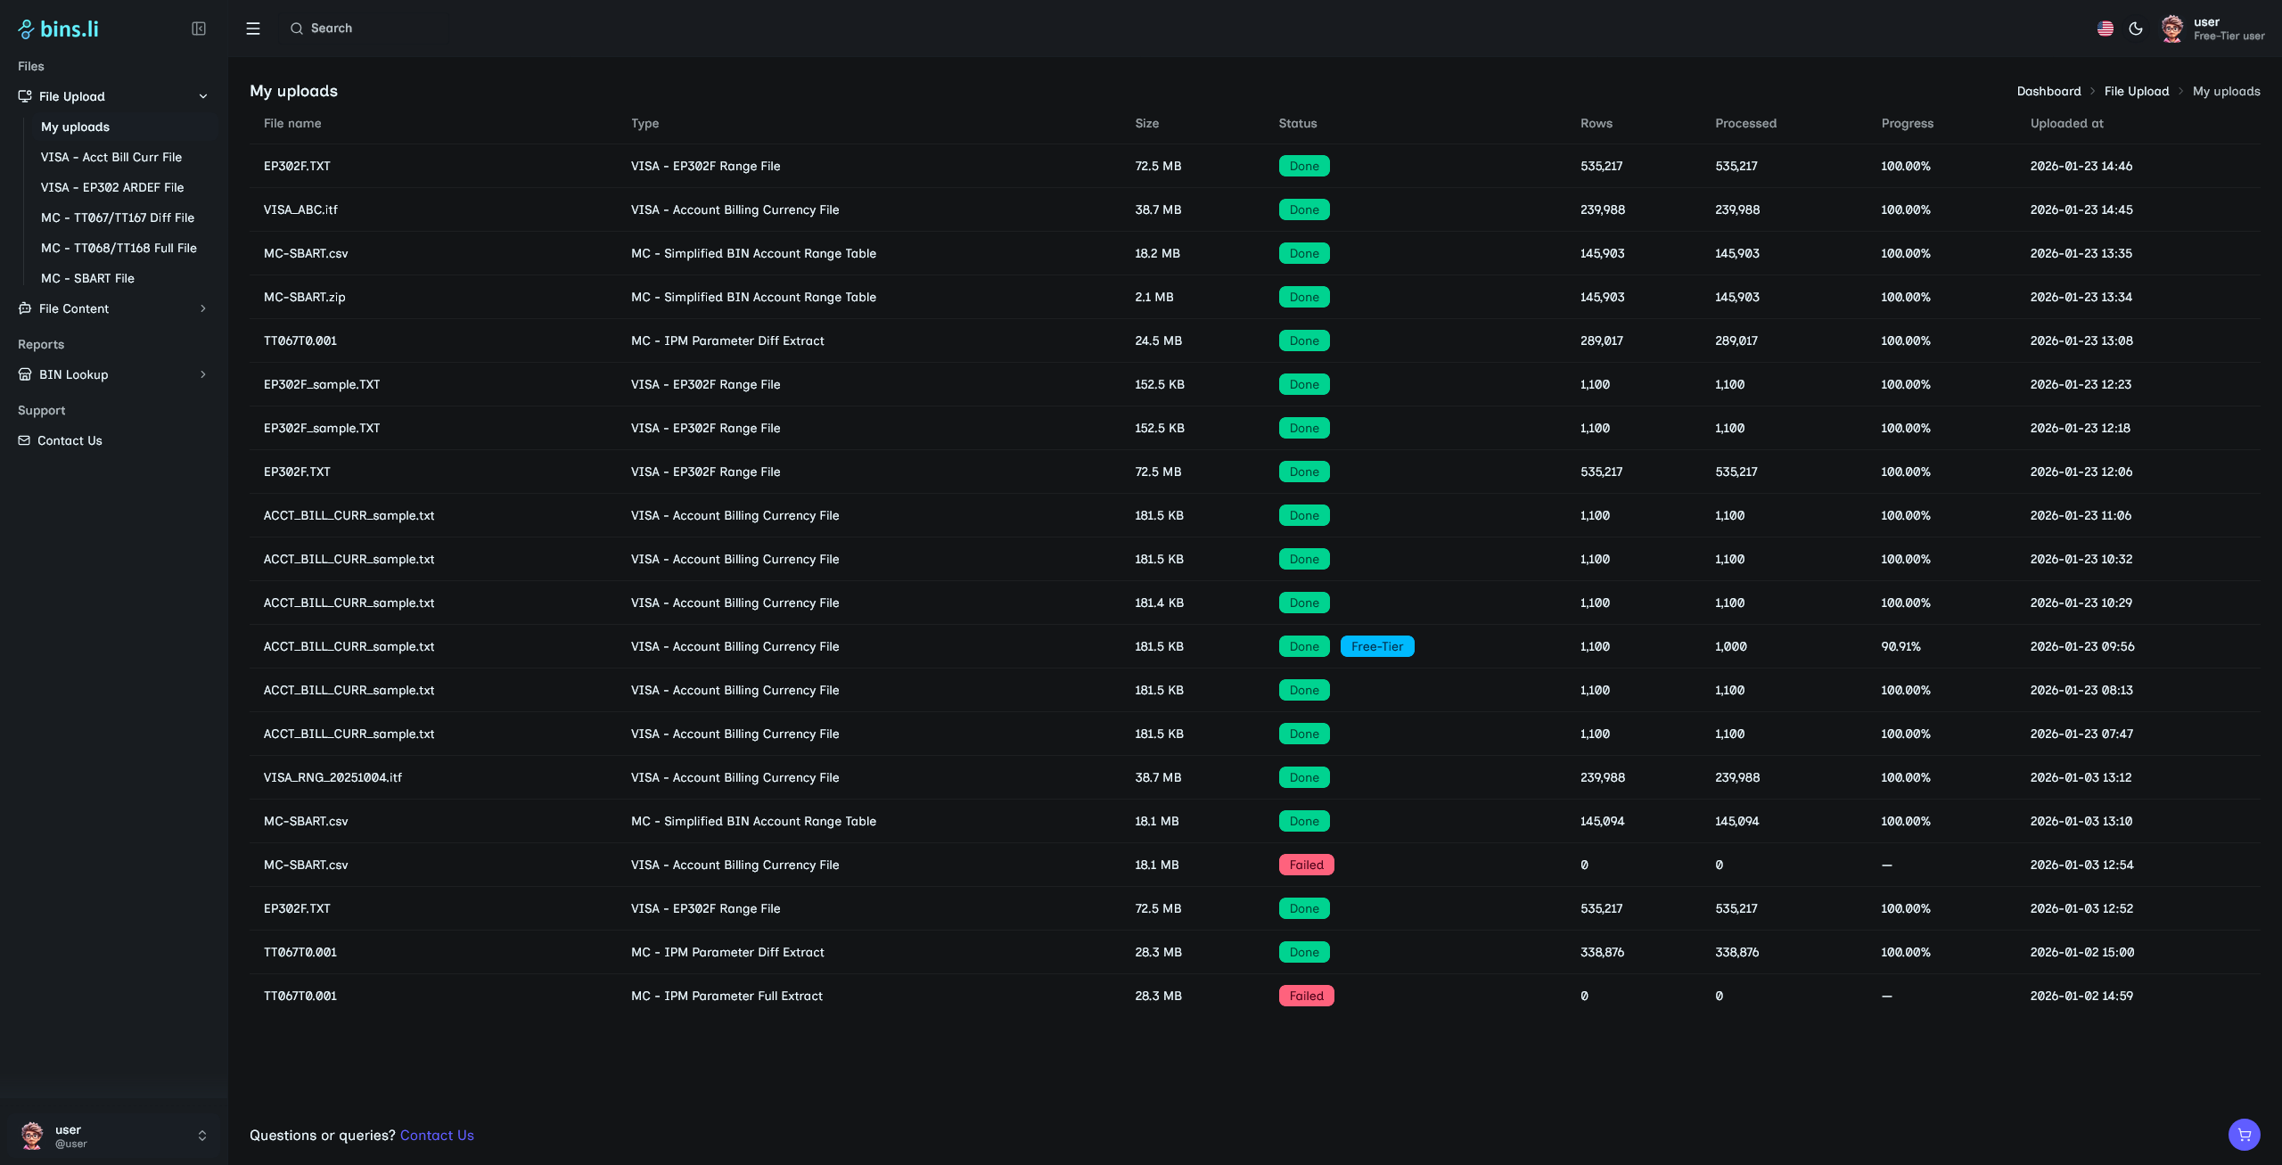Open the hamburger menu icon
Image resolution: width=2282 pixels, height=1165 pixels.
tap(253, 29)
